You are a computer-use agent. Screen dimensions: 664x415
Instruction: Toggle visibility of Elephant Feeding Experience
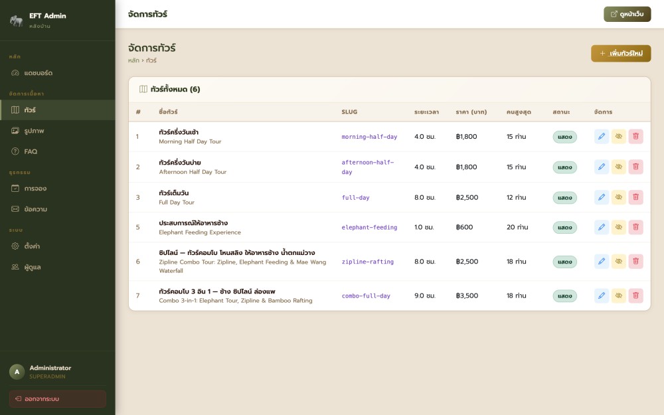pos(618,227)
